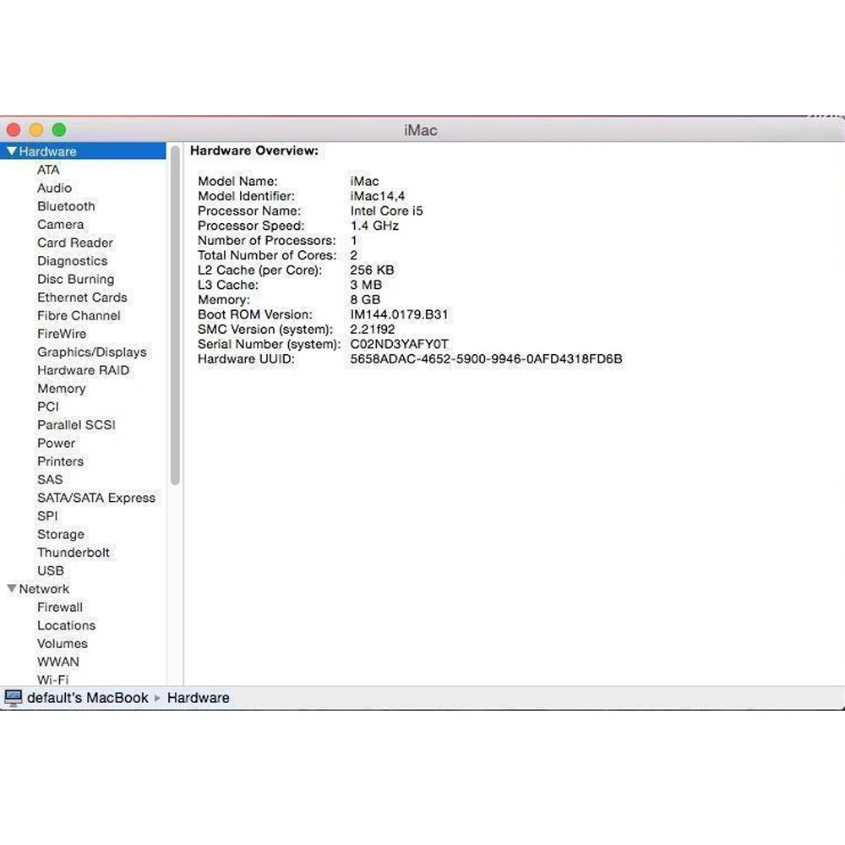Show Printers information
This screenshot has width=845, height=845.
[60, 462]
